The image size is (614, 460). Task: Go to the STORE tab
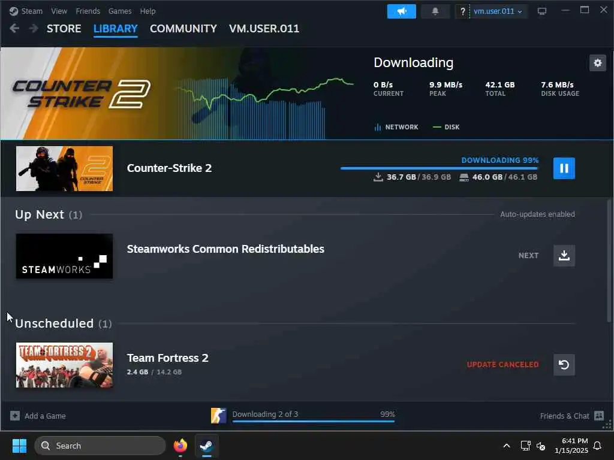click(64, 29)
